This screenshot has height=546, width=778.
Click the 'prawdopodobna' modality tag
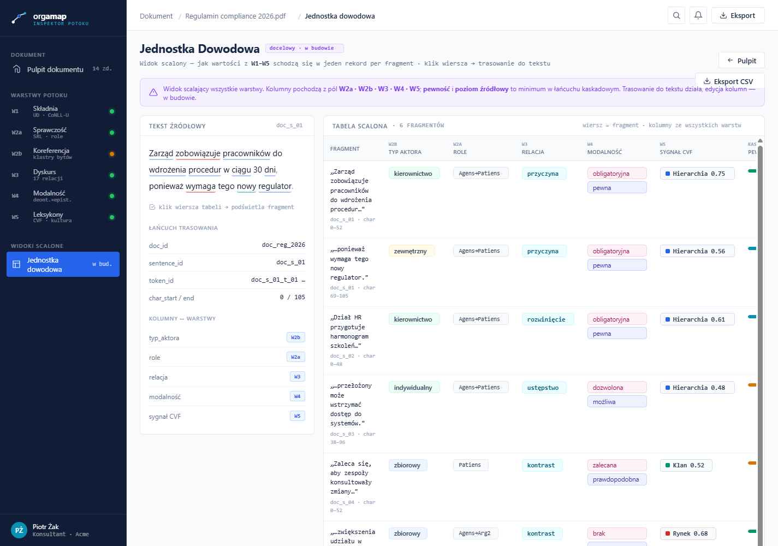pyautogui.click(x=617, y=479)
